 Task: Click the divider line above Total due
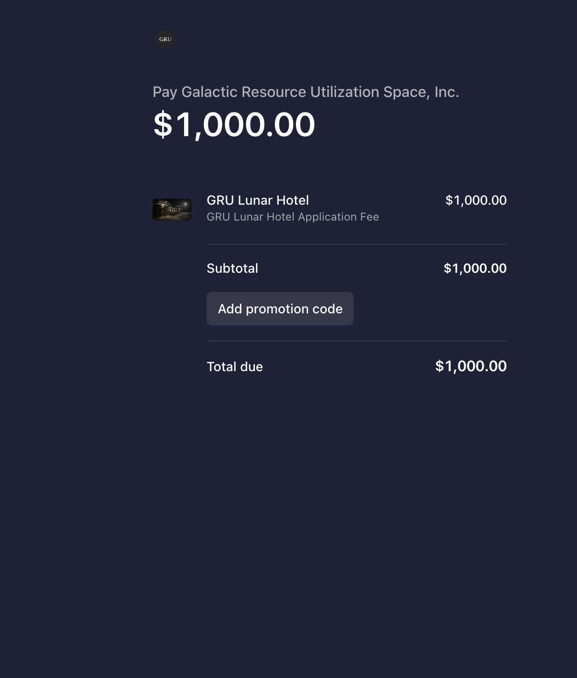(357, 341)
